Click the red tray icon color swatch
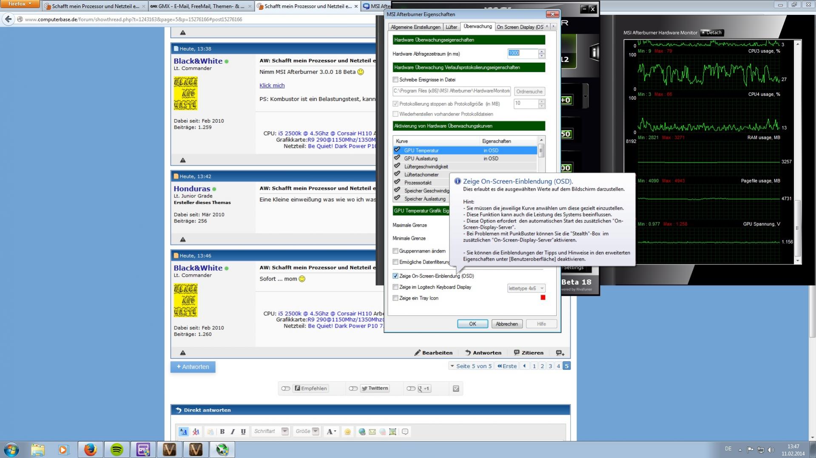 click(x=543, y=298)
